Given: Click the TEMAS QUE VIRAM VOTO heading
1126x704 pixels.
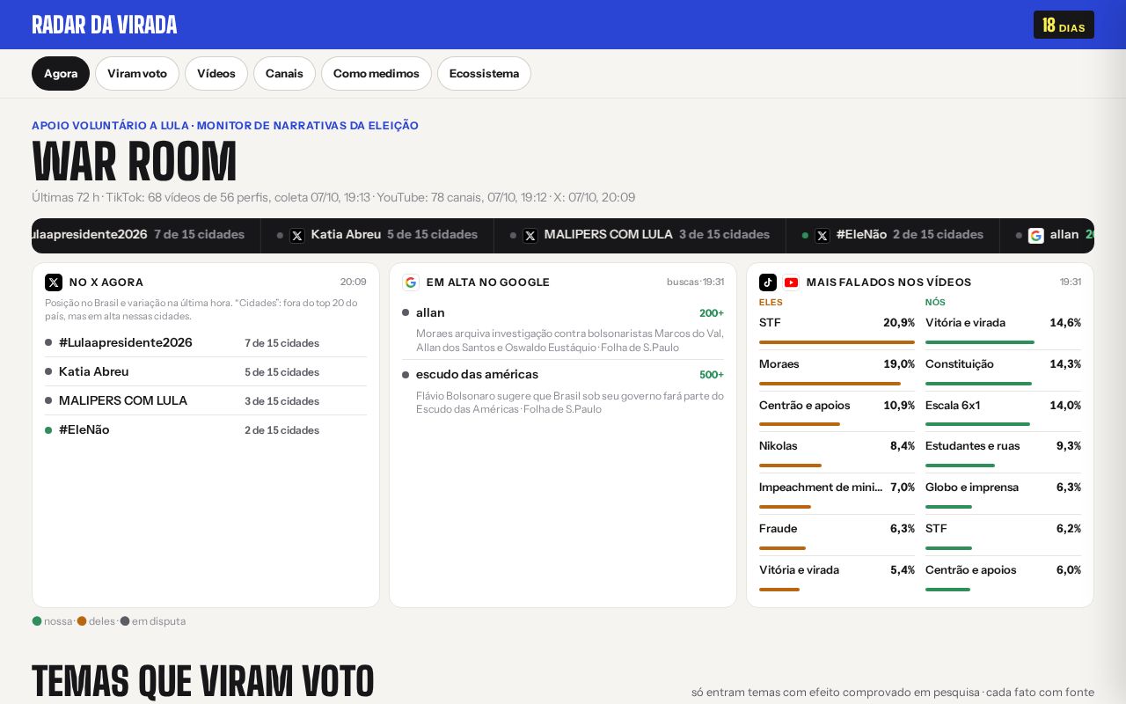Looking at the screenshot, I should [203, 682].
